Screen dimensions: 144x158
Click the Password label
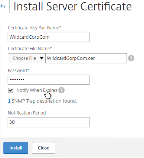tap(19, 71)
